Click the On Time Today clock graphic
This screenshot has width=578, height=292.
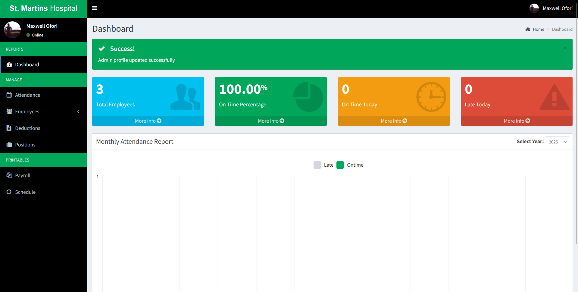(431, 97)
